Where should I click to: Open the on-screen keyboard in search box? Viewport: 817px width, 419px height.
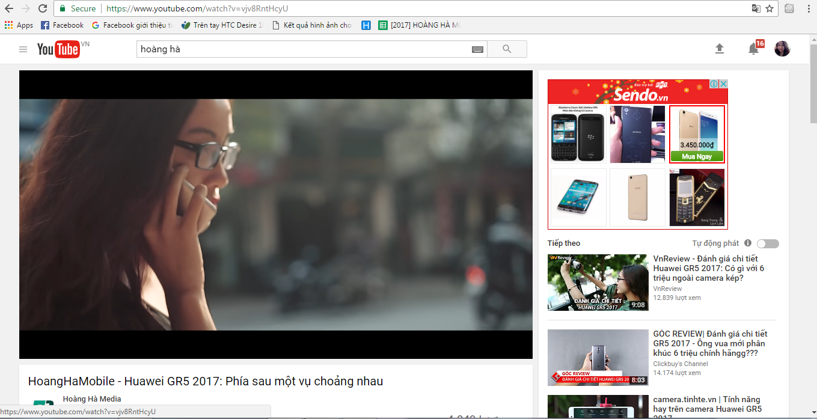click(477, 49)
